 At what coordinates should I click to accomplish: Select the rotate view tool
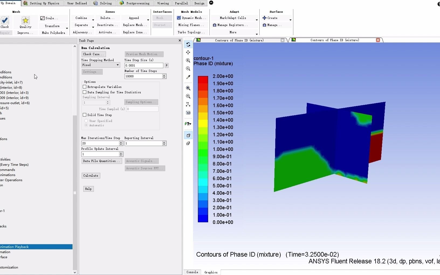point(188,44)
